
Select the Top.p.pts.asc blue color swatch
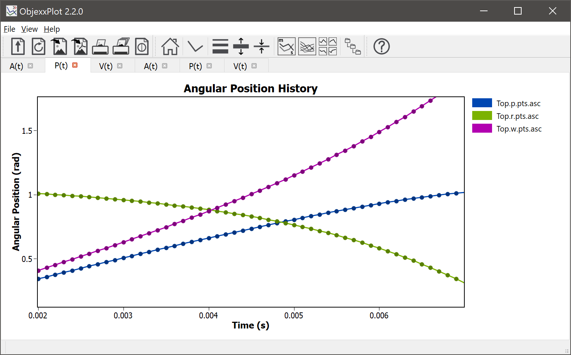pyautogui.click(x=482, y=103)
